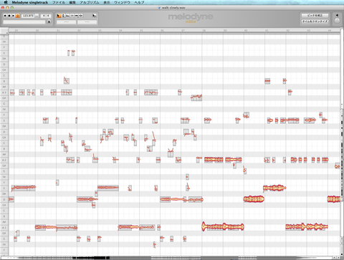
Task: Select the pitch tool in toolbar
Action: click(63, 16)
